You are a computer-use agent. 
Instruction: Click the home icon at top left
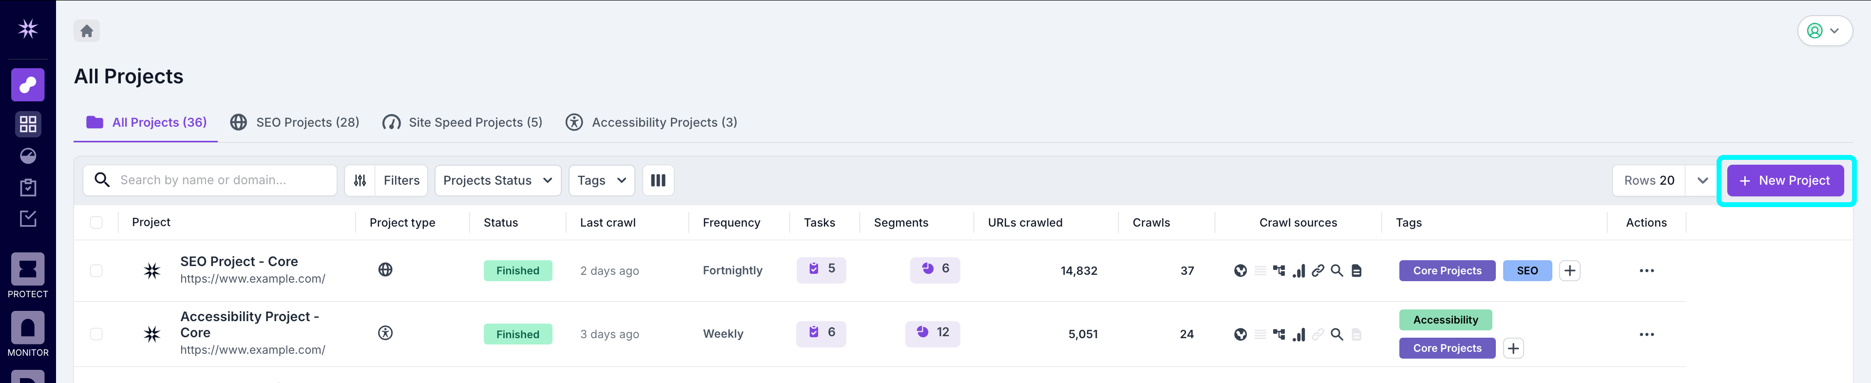[x=86, y=31]
